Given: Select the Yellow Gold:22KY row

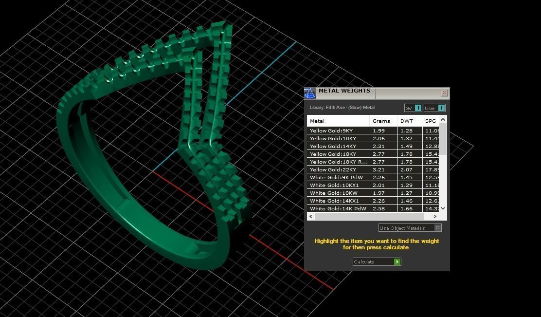Looking at the screenshot, I should (373, 169).
